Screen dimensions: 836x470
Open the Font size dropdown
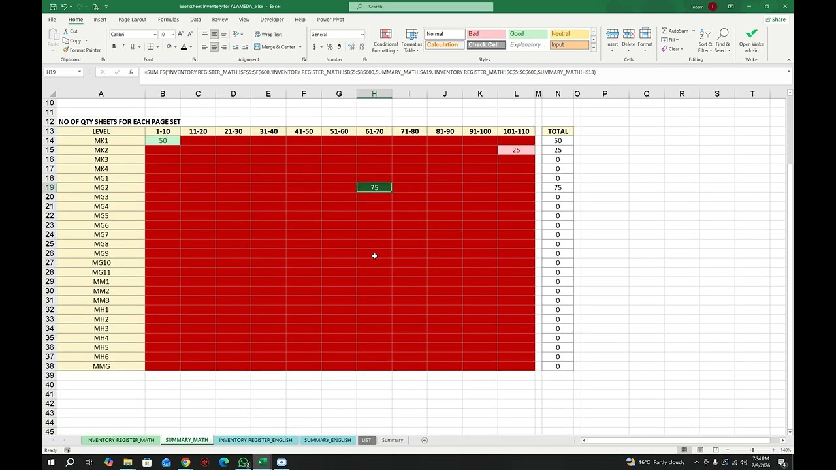(172, 34)
